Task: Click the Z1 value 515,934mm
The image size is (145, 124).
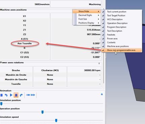Action: (94, 30)
